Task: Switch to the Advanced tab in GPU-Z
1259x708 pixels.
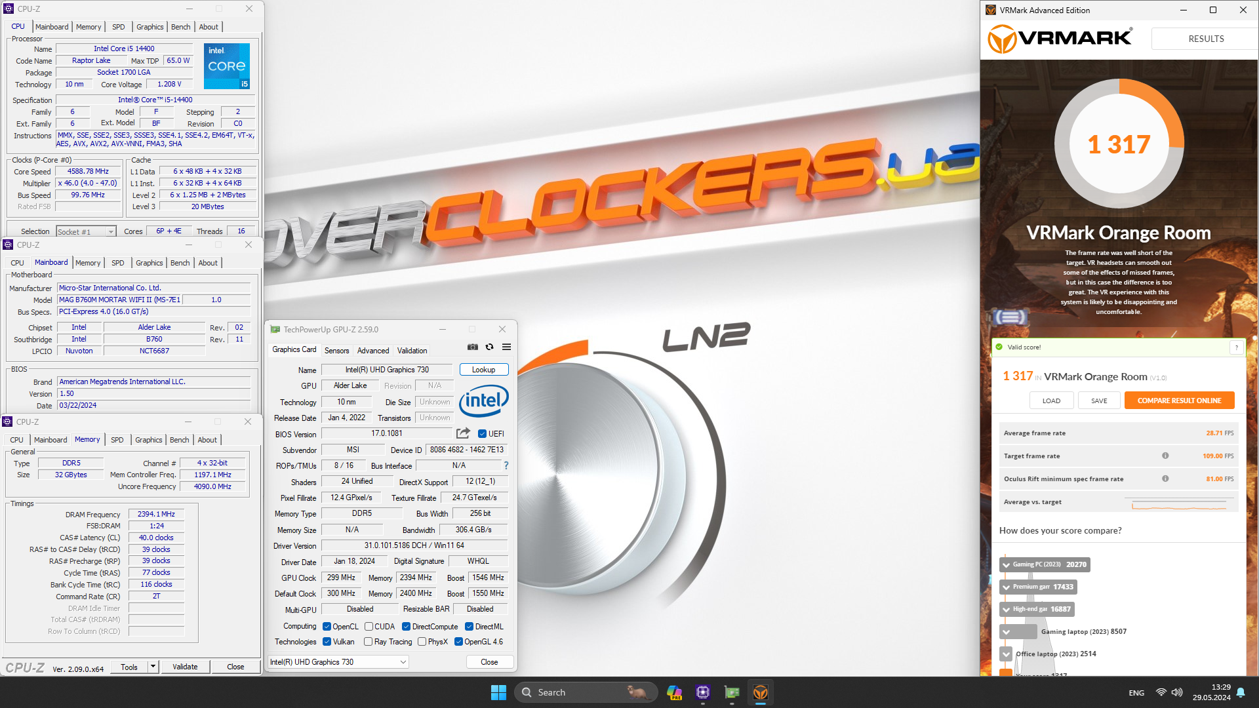Action: 373,350
